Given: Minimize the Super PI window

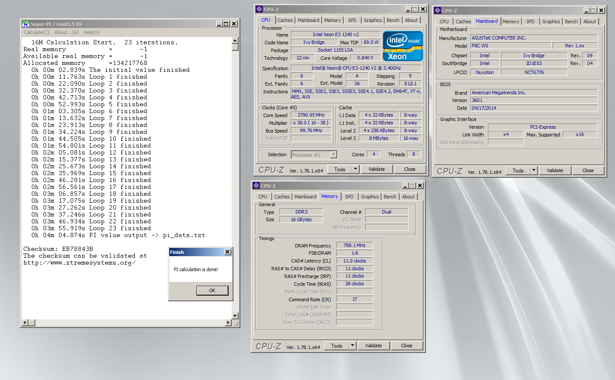Looking at the screenshot, I should pos(219,24).
